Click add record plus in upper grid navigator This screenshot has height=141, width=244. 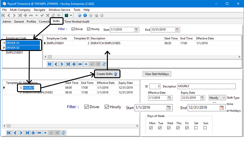click(x=74, y=64)
